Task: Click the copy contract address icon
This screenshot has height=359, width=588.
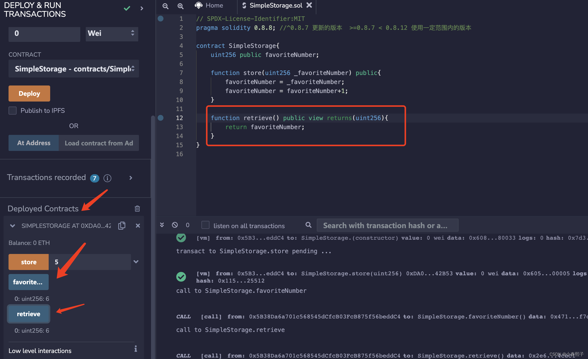Action: 122,226
